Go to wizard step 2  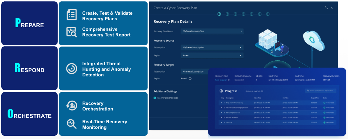(x=227, y=14)
